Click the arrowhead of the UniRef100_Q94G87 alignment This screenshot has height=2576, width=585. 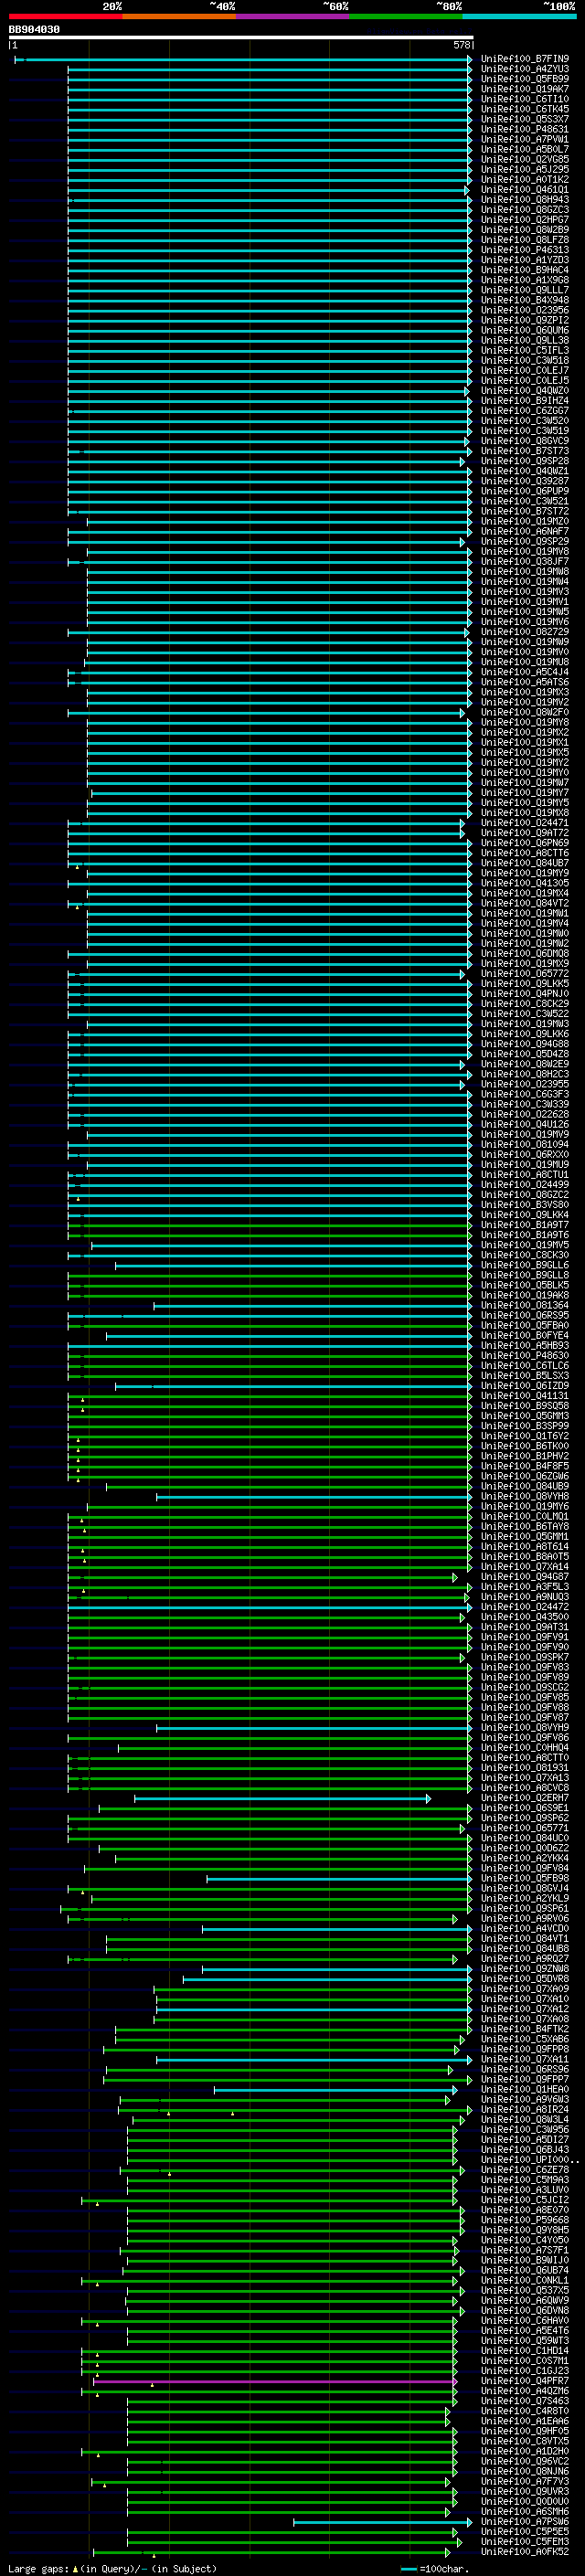pos(455,1577)
